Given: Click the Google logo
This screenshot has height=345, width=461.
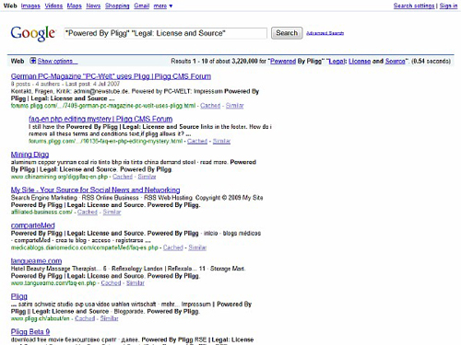Looking at the screenshot, I should pos(33,33).
